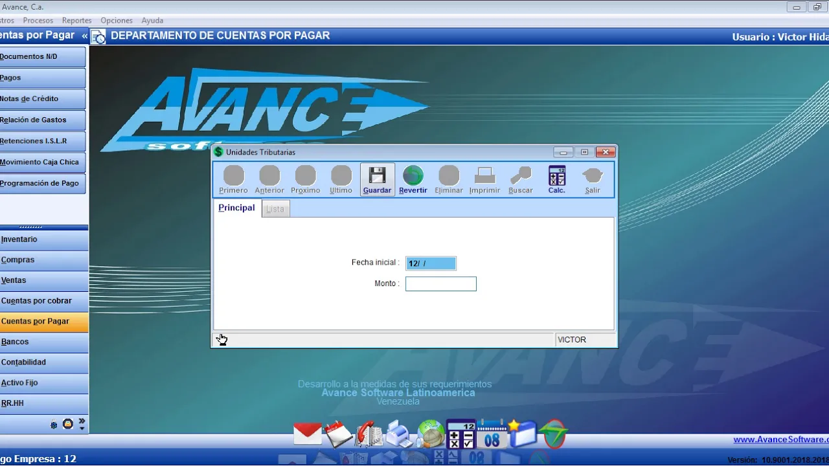Image resolution: width=829 pixels, height=466 pixels.
Task: Minimize the Unidades Tributarias window
Action: pyautogui.click(x=563, y=152)
